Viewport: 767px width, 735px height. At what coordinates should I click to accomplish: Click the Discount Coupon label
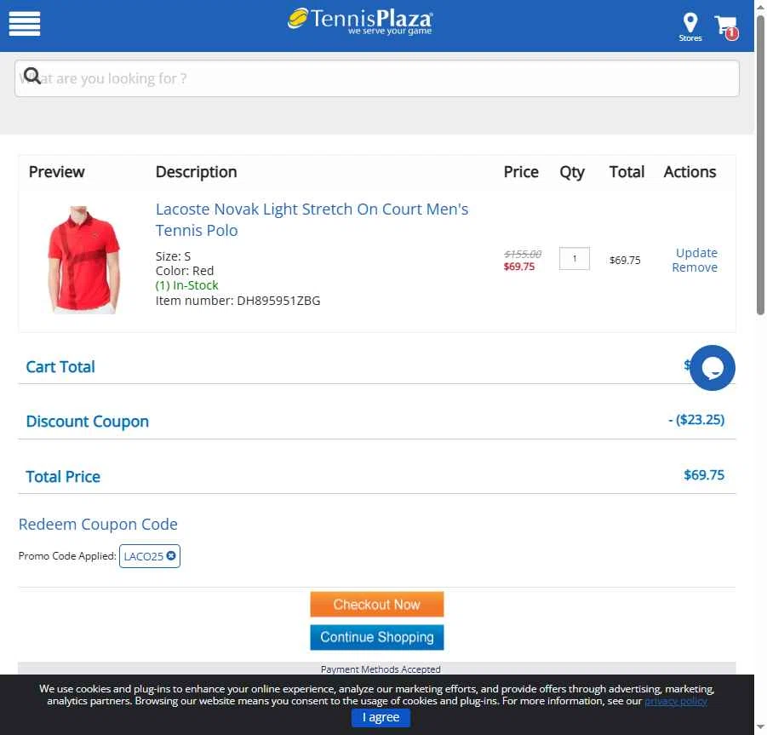click(87, 422)
